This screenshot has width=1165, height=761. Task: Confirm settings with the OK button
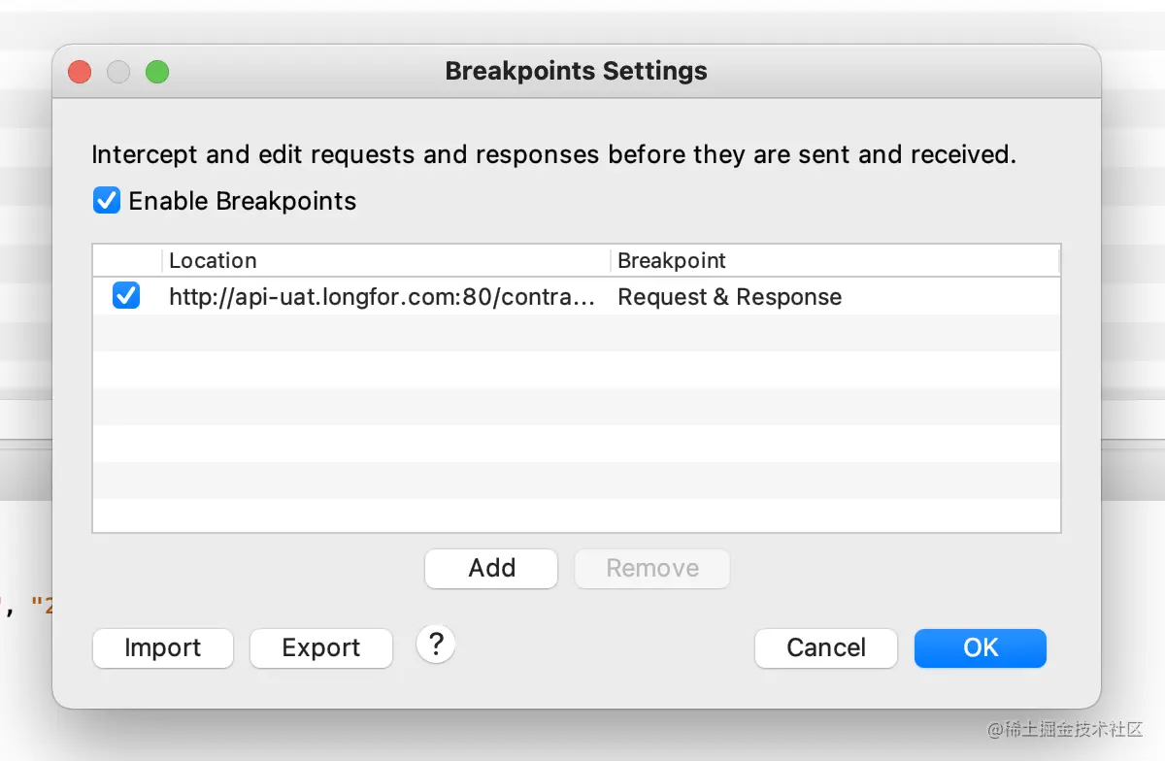pyautogui.click(x=981, y=647)
